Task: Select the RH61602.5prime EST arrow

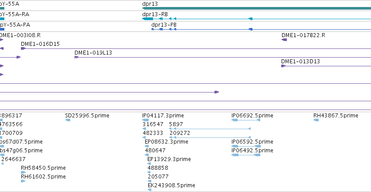Action: pyautogui.click(x=23, y=181)
